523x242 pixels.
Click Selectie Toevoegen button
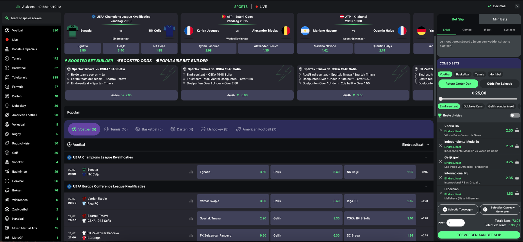pyautogui.click(x=458, y=210)
